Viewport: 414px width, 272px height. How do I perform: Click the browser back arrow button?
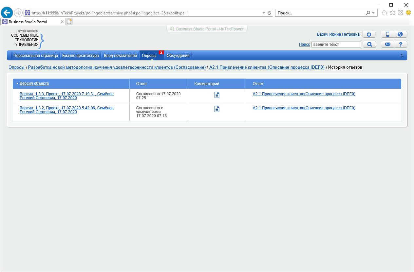7,13
